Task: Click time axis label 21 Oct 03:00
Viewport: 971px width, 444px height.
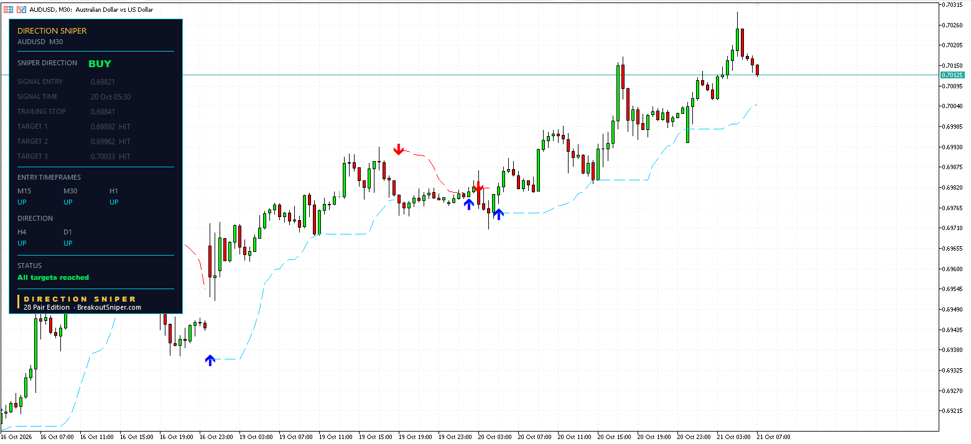Action: (733, 437)
